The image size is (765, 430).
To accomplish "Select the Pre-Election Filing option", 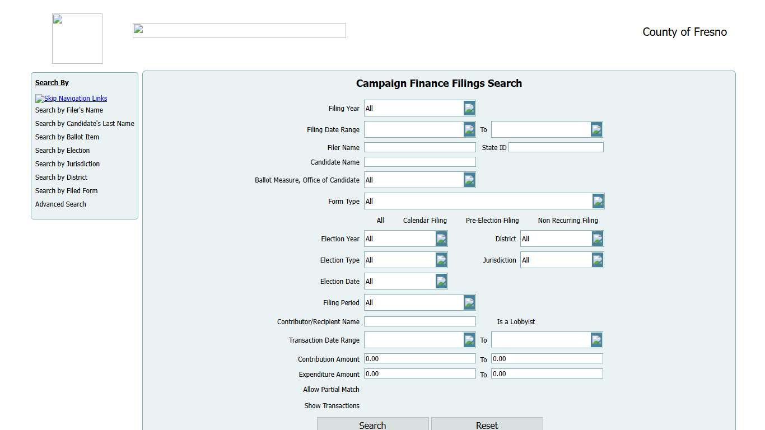I will [x=492, y=221].
